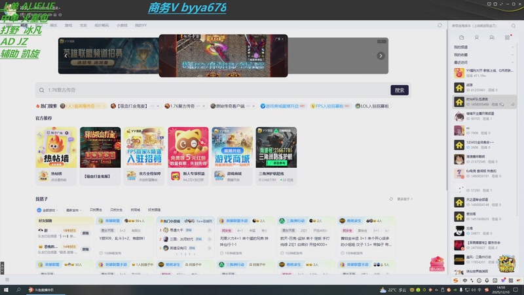Image resolution: width=524 pixels, height=295 pixels.
Task: Open YY福利大厅 channel in sidebar
Action: (484, 73)
